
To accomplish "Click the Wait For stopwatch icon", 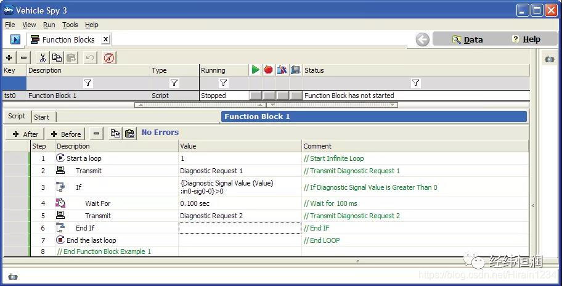I will [60, 203].
